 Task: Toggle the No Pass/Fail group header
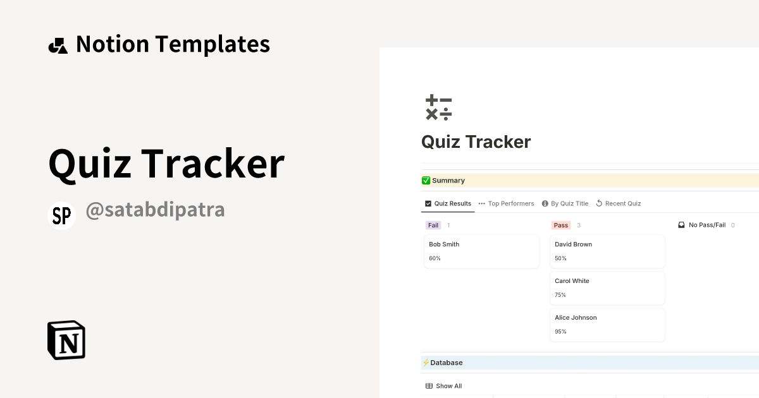(706, 224)
